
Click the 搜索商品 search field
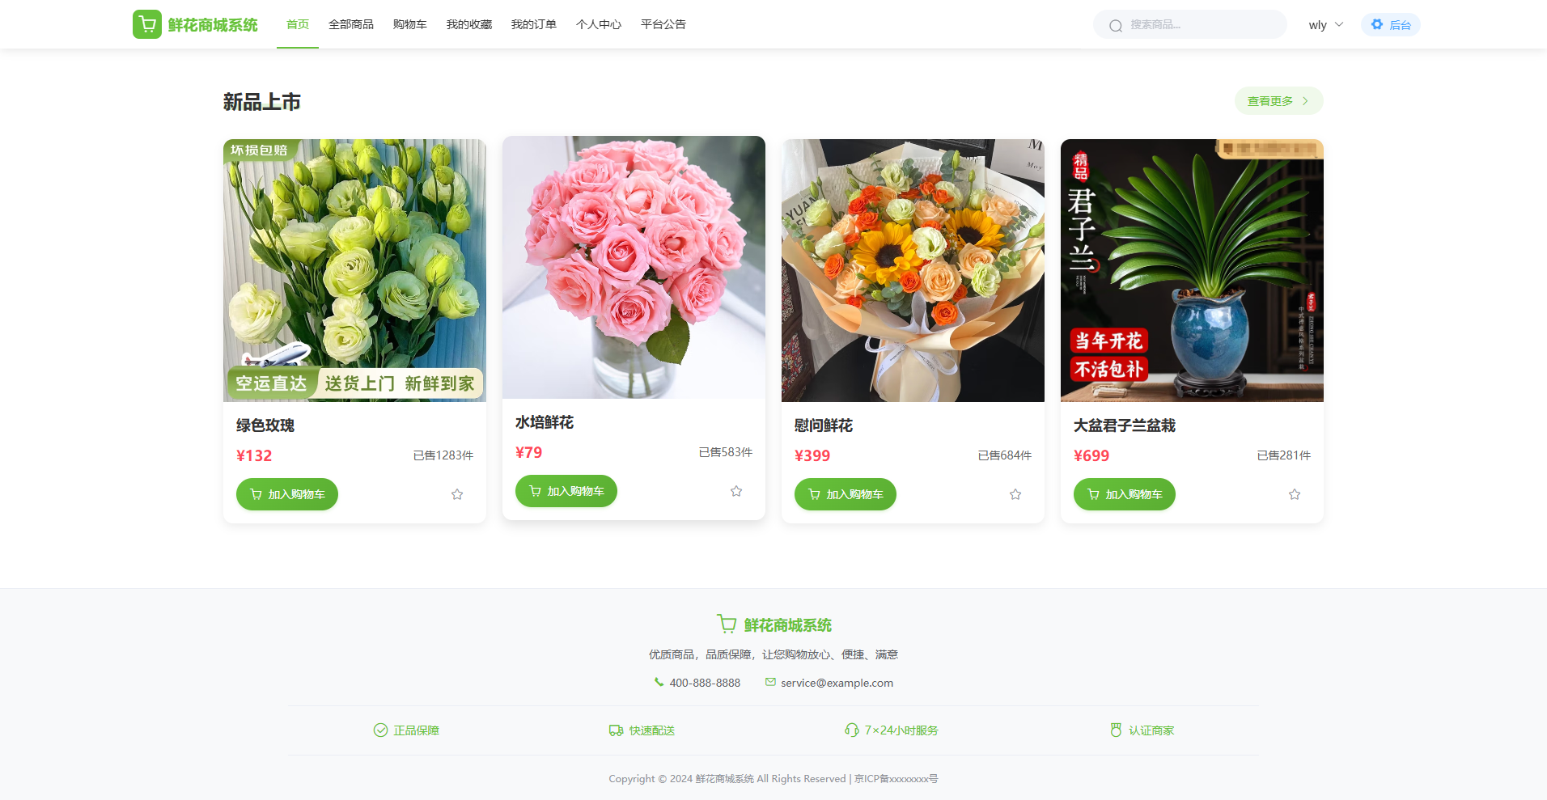[x=1190, y=24]
